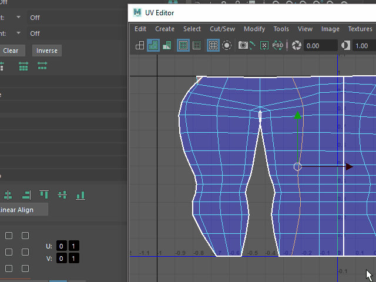Viewport: 376px width, 282px height.
Task: Click the exposure aperture icon
Action: click(297, 45)
